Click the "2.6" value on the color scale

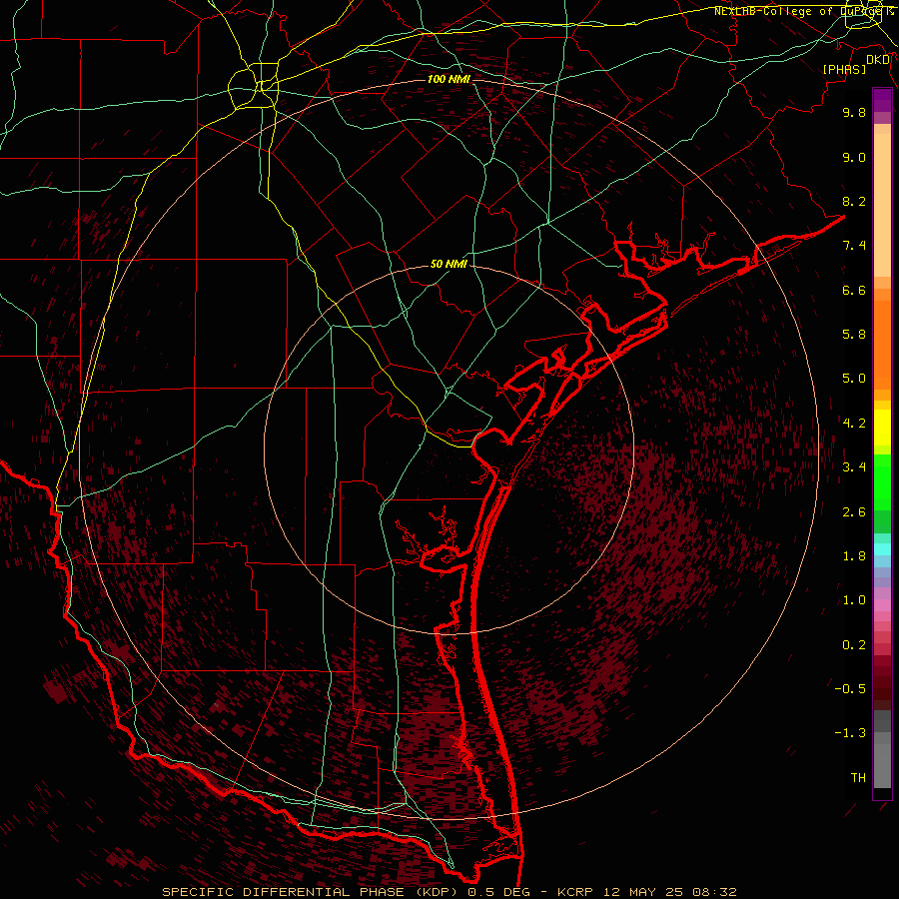pos(854,512)
